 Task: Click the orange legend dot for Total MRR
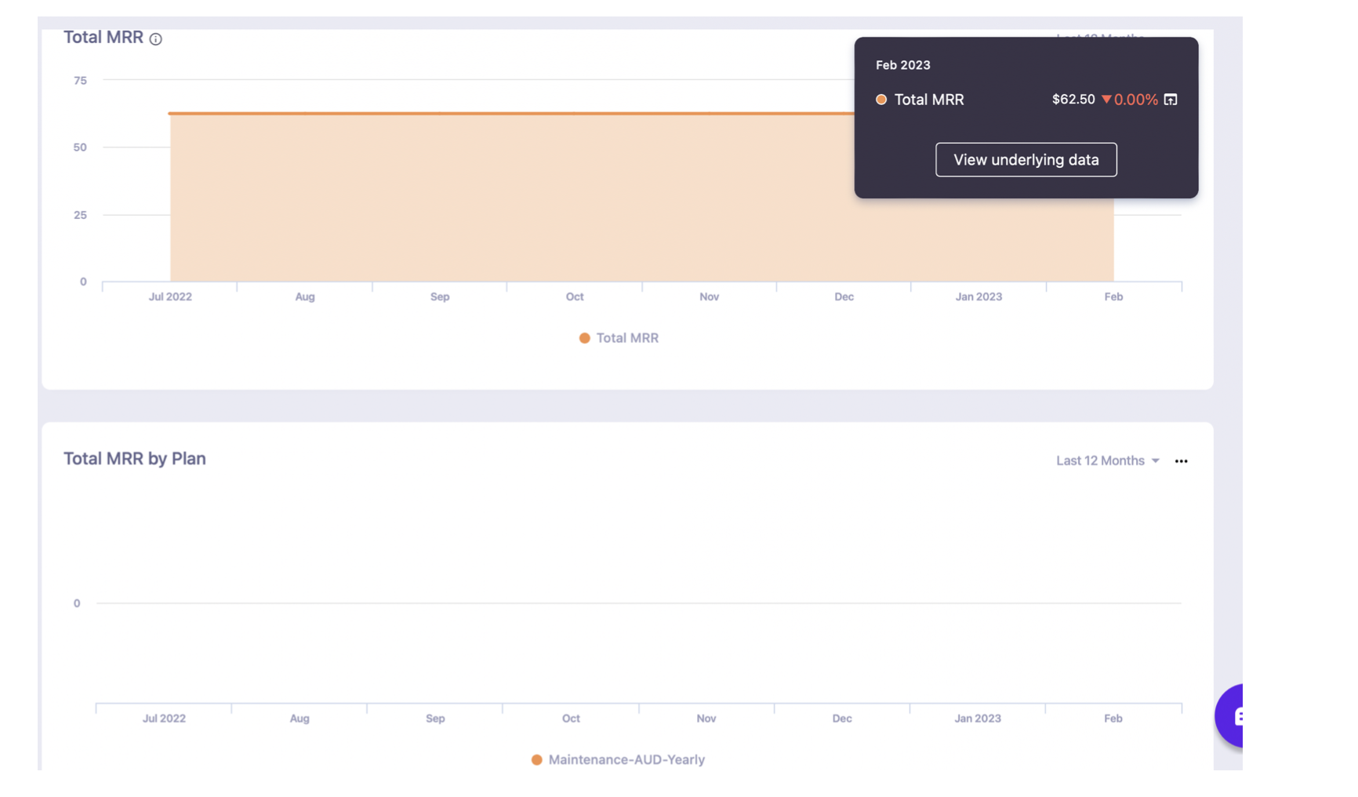coord(584,338)
